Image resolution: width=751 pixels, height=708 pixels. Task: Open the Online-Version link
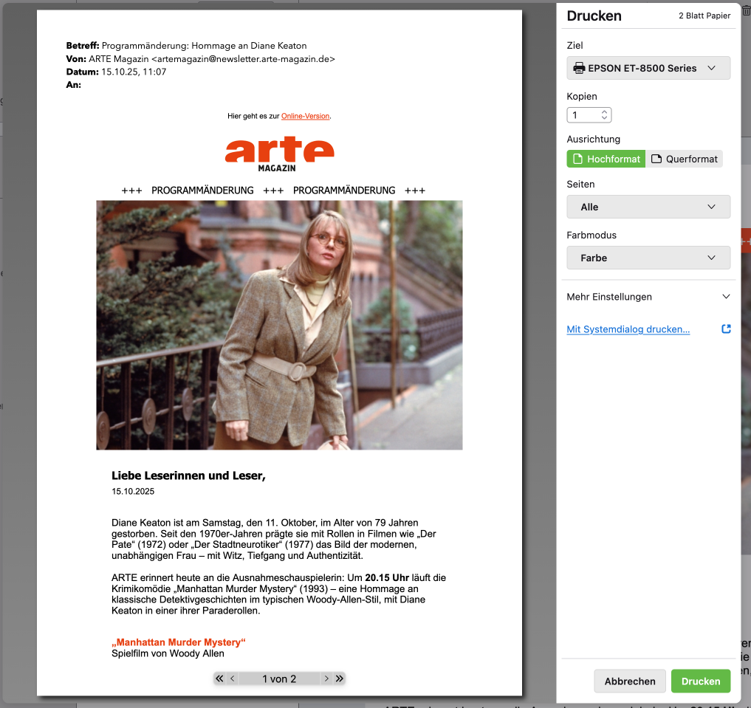[305, 117]
